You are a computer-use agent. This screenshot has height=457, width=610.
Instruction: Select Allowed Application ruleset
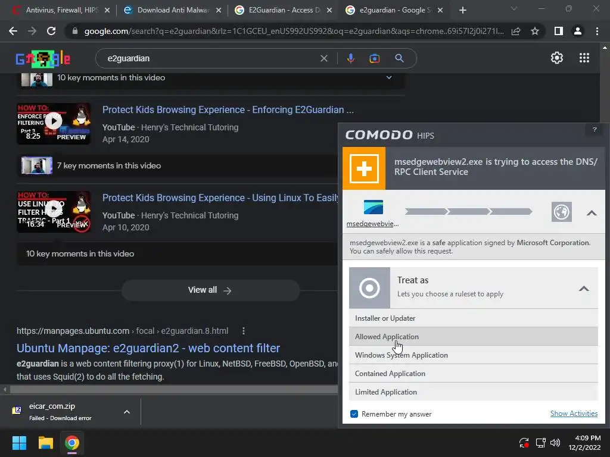tap(474, 337)
